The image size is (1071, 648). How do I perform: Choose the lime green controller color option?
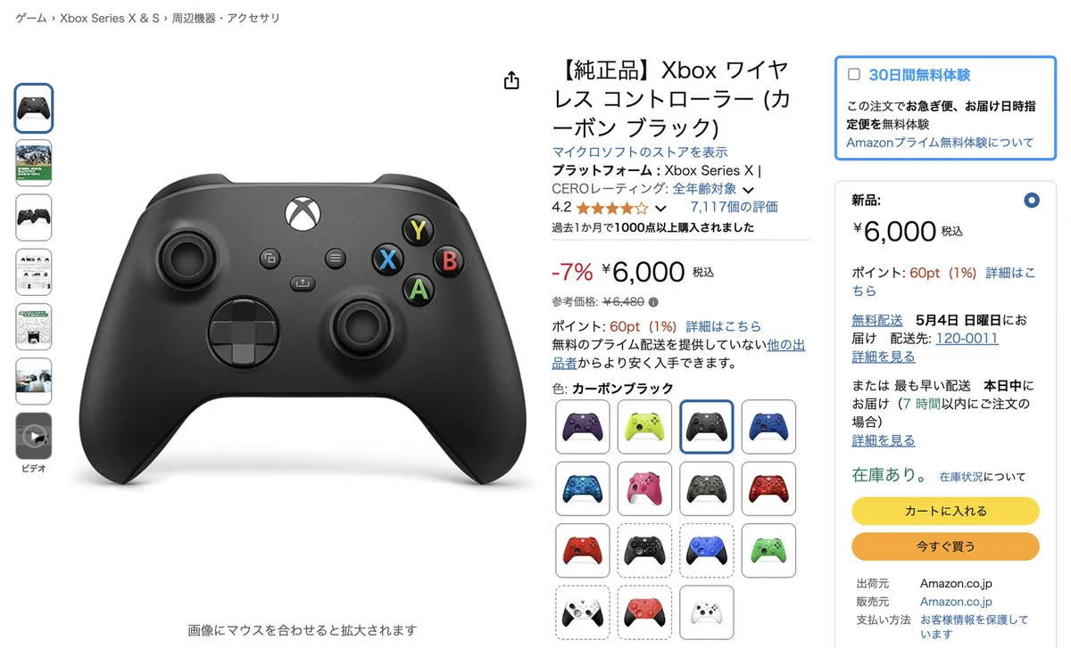pyautogui.click(x=644, y=427)
